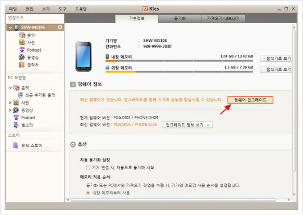Click 탐색기로 보기 for 내장 메모리

tap(276, 58)
